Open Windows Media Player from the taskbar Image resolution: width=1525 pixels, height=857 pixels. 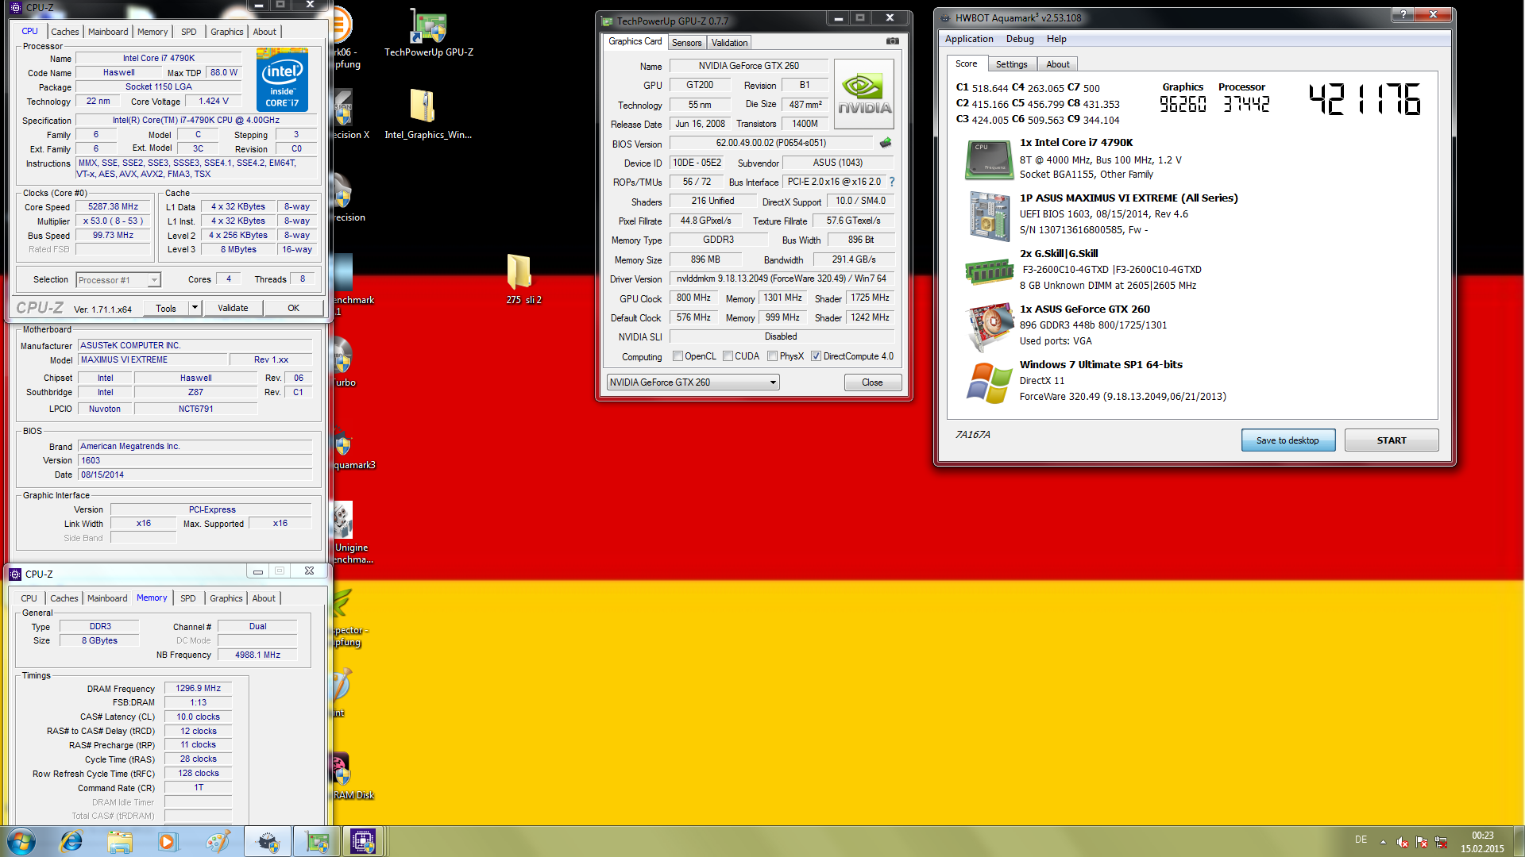tap(168, 841)
